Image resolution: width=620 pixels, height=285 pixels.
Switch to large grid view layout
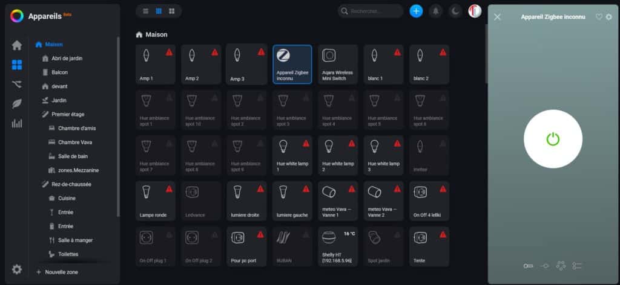click(172, 11)
